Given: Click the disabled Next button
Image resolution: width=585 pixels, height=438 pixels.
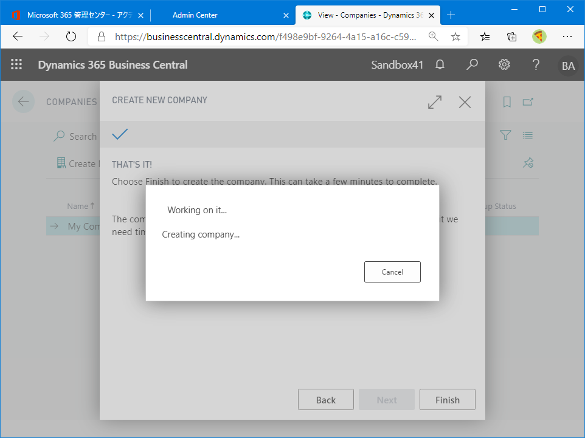Looking at the screenshot, I should [387, 400].
